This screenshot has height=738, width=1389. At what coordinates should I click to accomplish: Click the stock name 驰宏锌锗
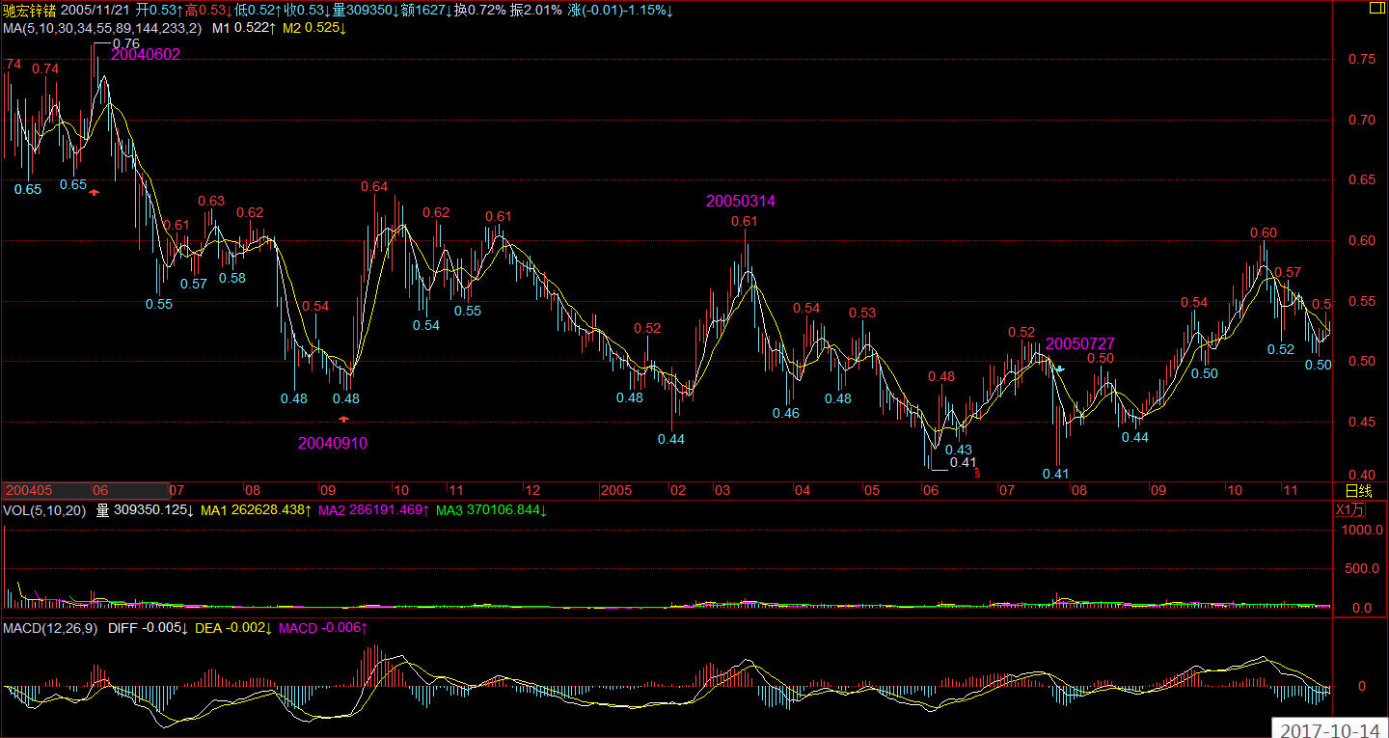29,10
